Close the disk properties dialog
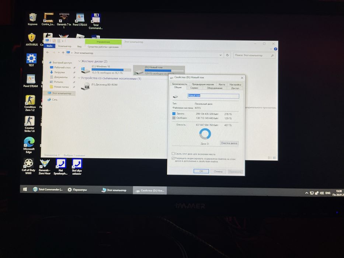344x258 pixels. tap(242, 78)
